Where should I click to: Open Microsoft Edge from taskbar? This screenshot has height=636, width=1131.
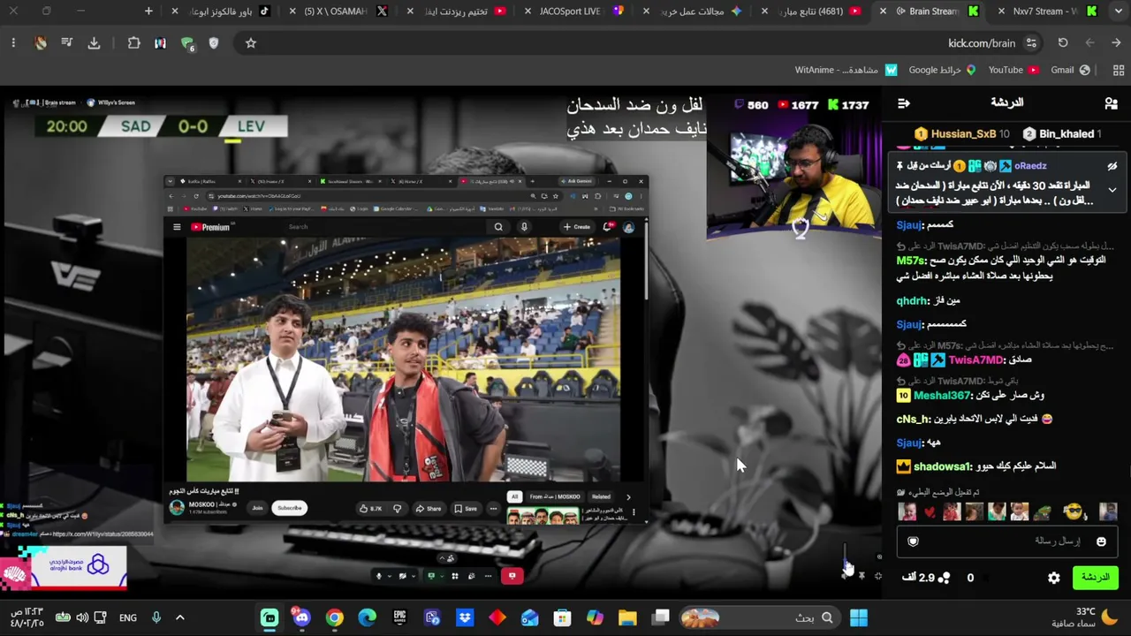click(x=367, y=618)
